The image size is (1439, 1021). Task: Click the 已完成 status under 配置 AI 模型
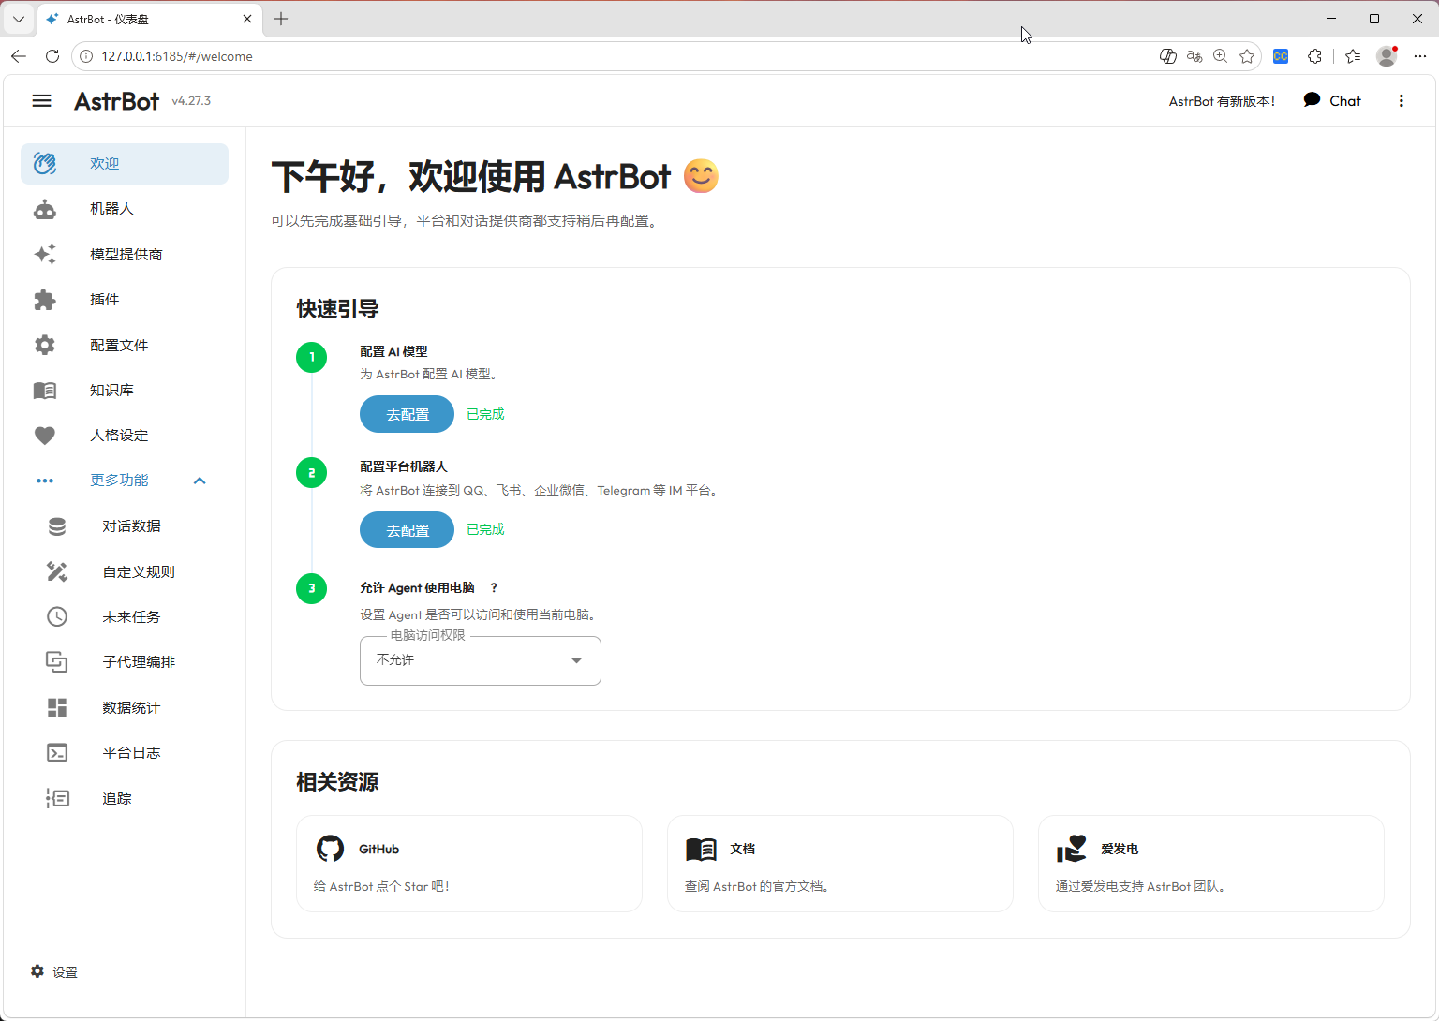[485, 414]
